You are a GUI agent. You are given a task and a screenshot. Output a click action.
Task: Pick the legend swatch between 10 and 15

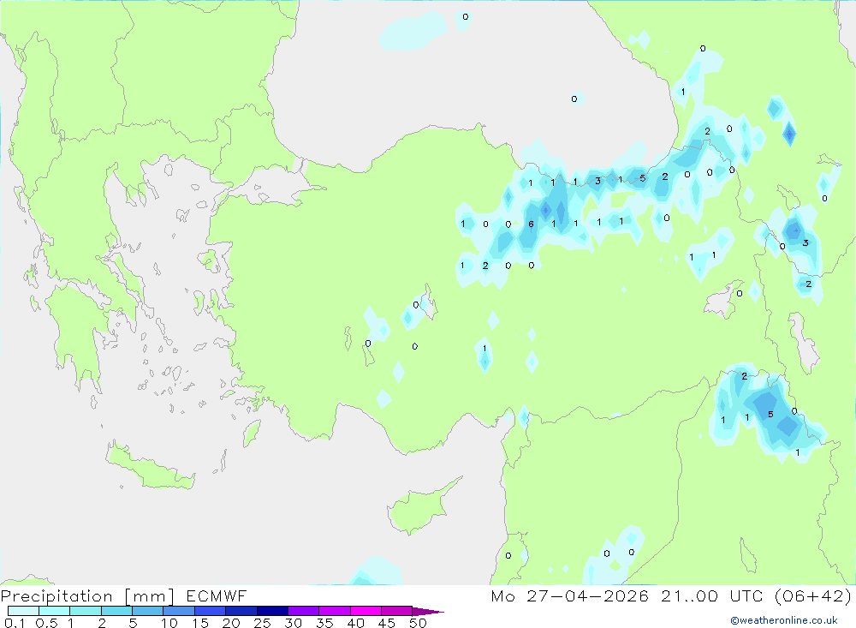pos(179,611)
